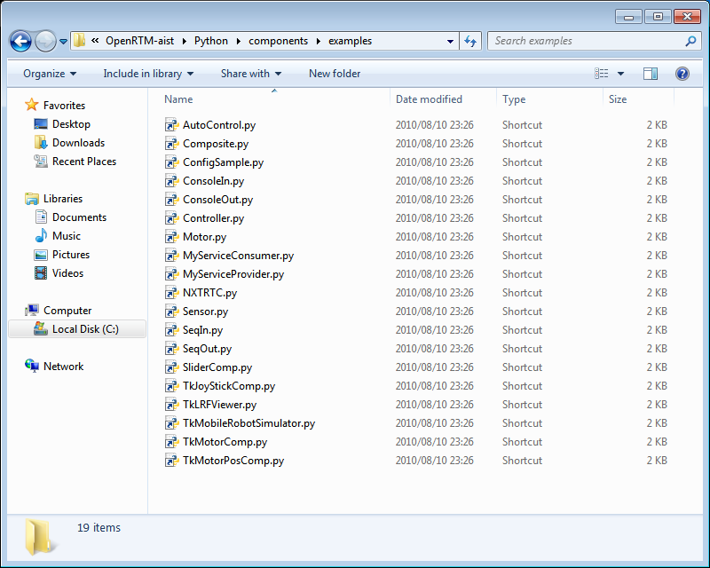This screenshot has width=710, height=568.
Task: Open the Share with menu
Action: click(x=251, y=74)
